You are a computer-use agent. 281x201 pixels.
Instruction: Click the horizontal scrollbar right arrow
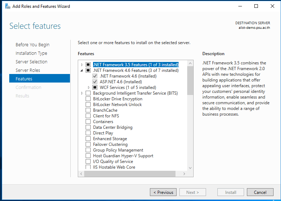pyautogui.click(x=184, y=174)
